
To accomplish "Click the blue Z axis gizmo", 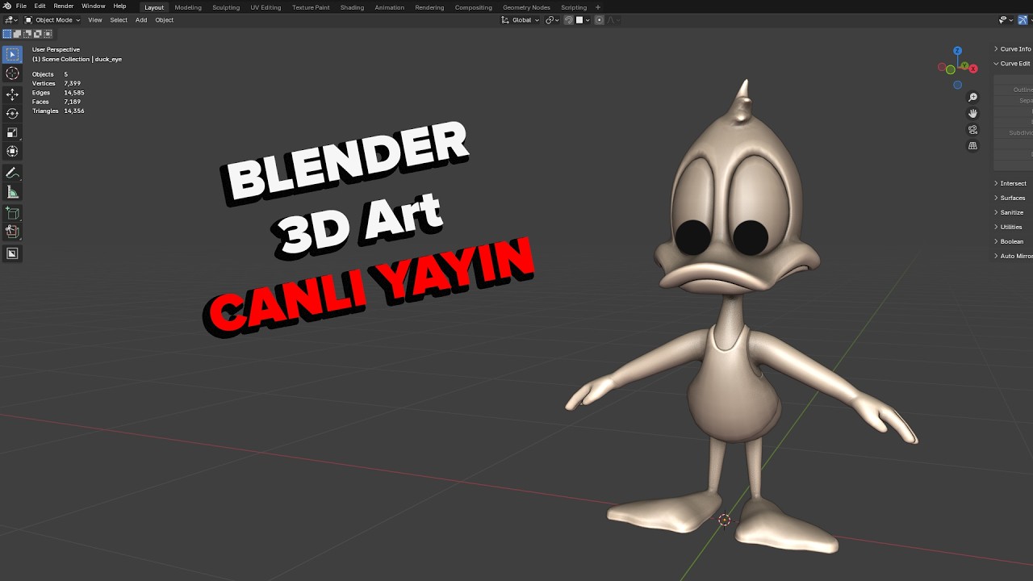I will pyautogui.click(x=958, y=51).
